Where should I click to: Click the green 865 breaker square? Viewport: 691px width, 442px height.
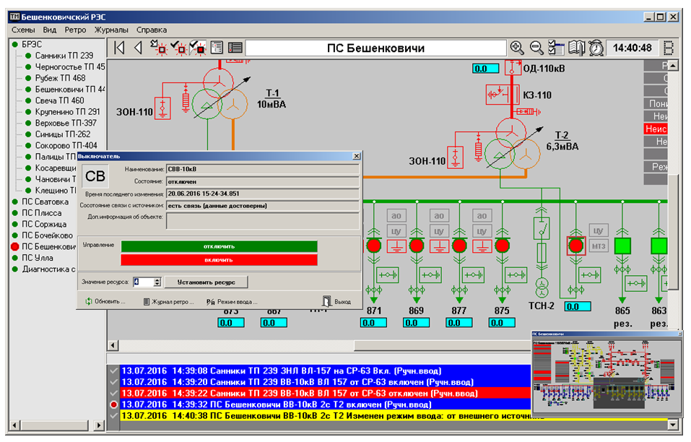pos(622,246)
